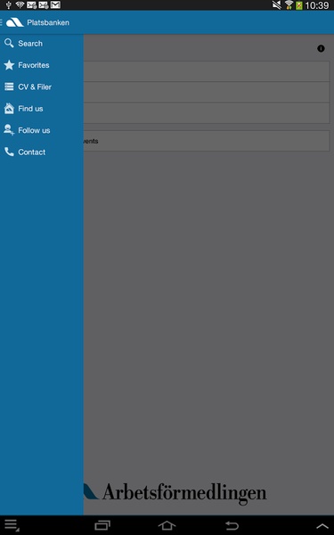This screenshot has width=334, height=535.
Task: Select the CV & Filer menu entry
Action: tap(42, 87)
